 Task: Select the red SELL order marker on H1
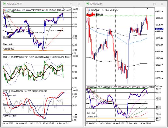91,15
